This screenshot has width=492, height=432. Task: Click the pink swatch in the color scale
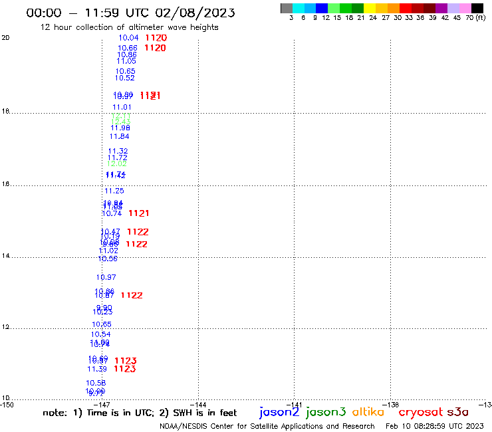465,8
